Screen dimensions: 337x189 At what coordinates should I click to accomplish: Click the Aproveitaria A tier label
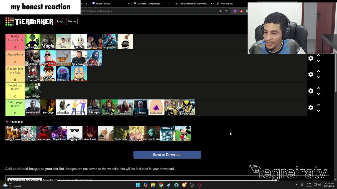[15, 58]
